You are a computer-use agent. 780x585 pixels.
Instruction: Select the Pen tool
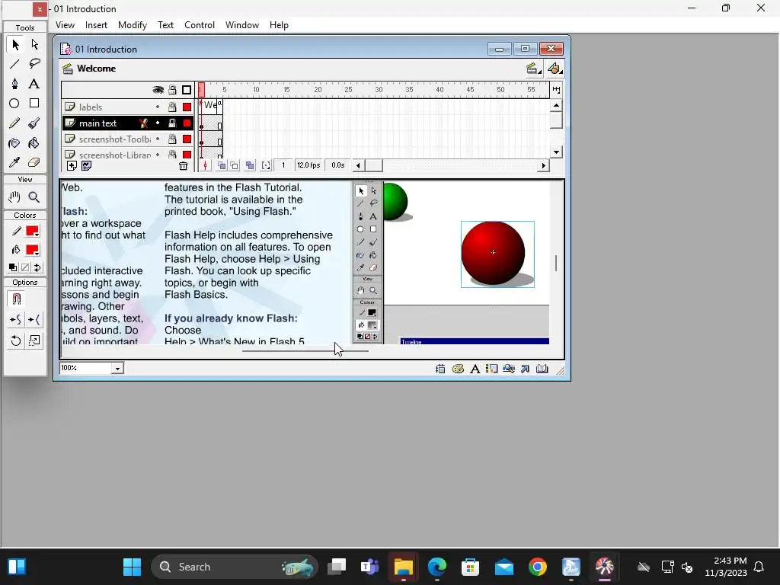pos(14,84)
